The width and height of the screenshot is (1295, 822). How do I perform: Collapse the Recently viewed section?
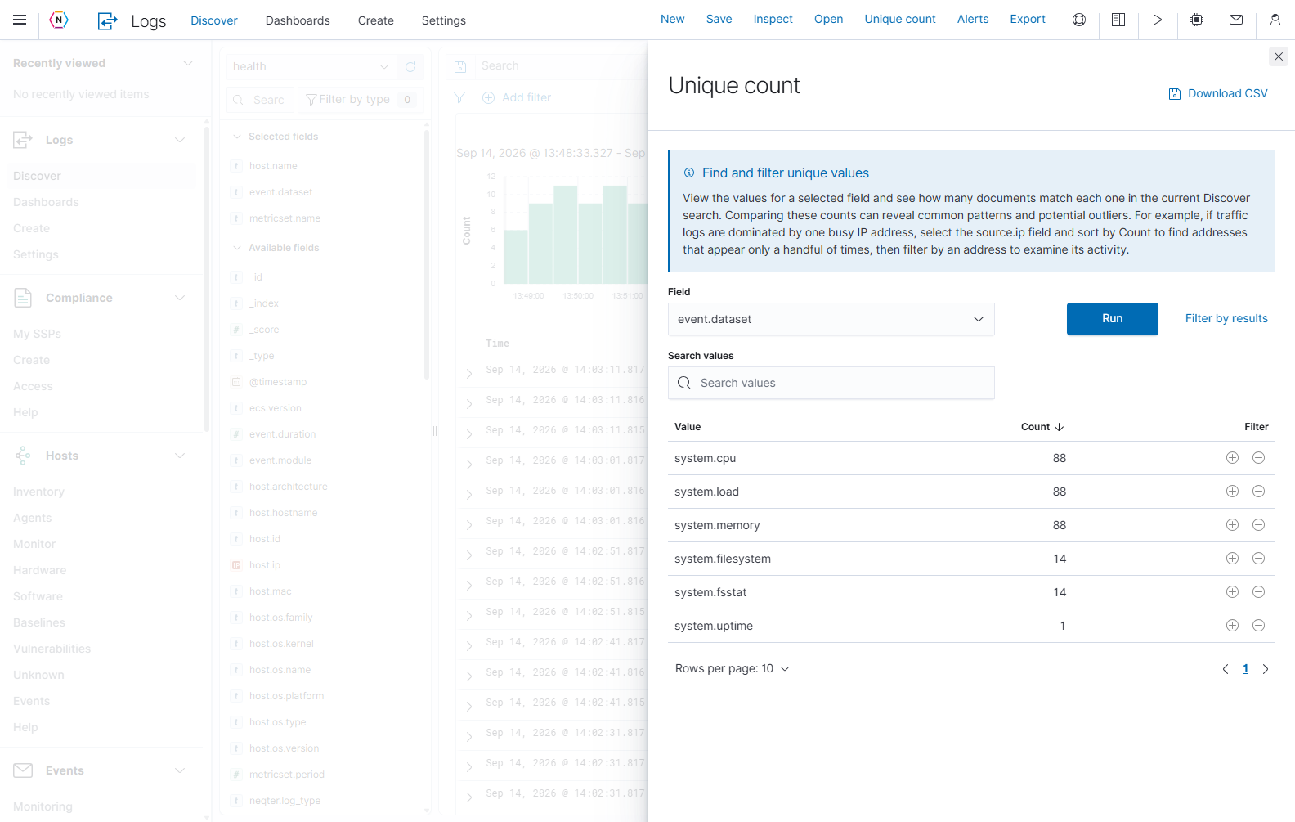(x=187, y=63)
